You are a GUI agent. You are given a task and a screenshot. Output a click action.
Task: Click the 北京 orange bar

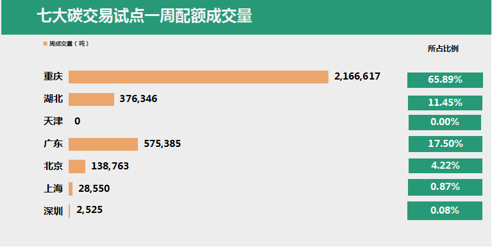coord(77,166)
